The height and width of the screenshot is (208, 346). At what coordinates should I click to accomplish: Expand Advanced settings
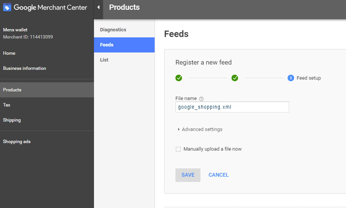tap(200, 129)
